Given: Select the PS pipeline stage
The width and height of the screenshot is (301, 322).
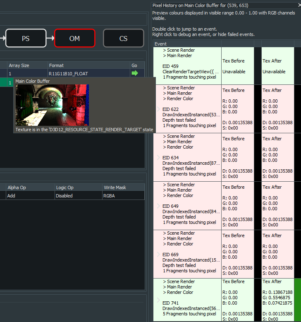Looking at the screenshot, I should [26, 38].
